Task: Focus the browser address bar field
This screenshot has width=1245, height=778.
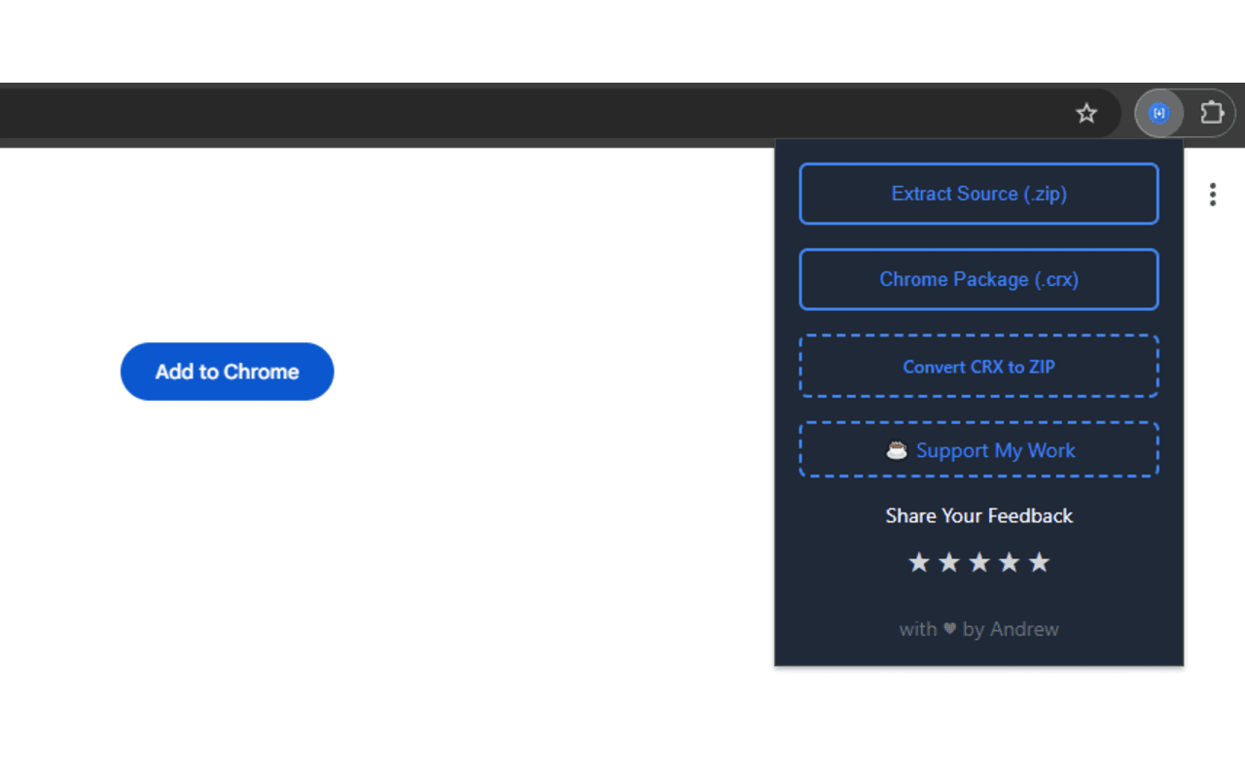Action: coord(559,114)
